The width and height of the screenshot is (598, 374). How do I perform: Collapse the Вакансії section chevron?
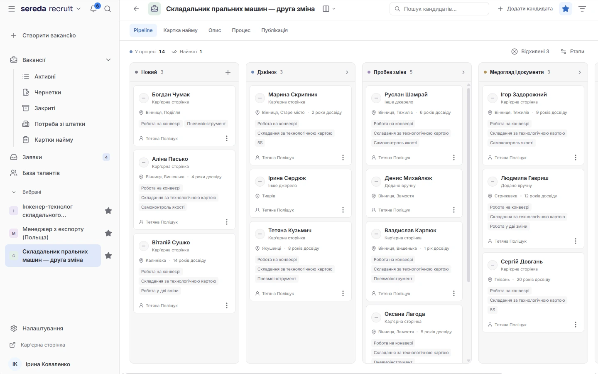point(108,60)
